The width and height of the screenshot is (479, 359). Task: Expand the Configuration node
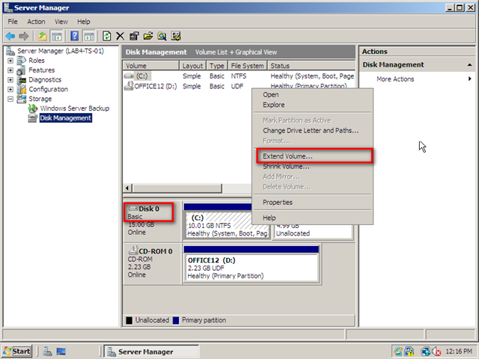10,90
